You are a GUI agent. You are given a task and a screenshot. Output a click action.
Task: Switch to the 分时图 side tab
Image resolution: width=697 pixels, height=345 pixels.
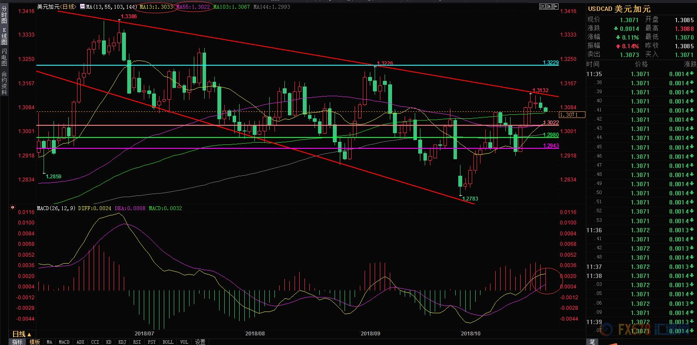(x=4, y=15)
